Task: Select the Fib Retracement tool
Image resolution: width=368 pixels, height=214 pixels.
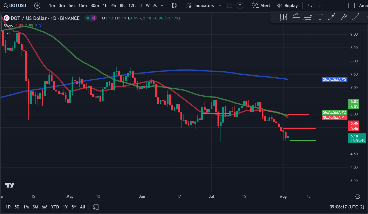Action: 308,17
